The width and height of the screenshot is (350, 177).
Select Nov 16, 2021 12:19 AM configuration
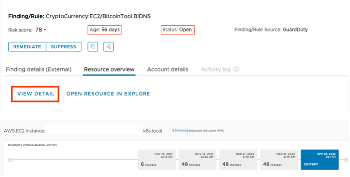[x=157, y=159]
